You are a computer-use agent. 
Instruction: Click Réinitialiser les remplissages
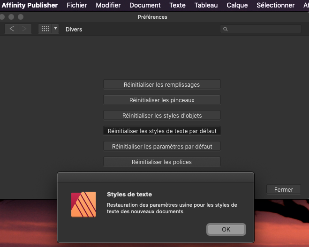point(162,84)
